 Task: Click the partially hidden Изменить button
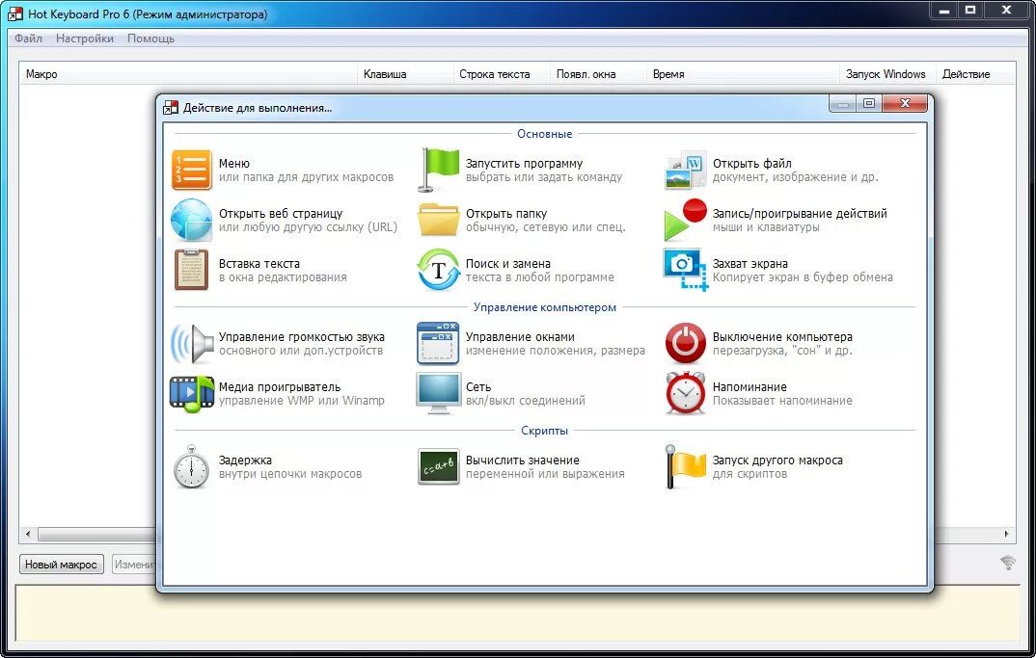tap(135, 565)
